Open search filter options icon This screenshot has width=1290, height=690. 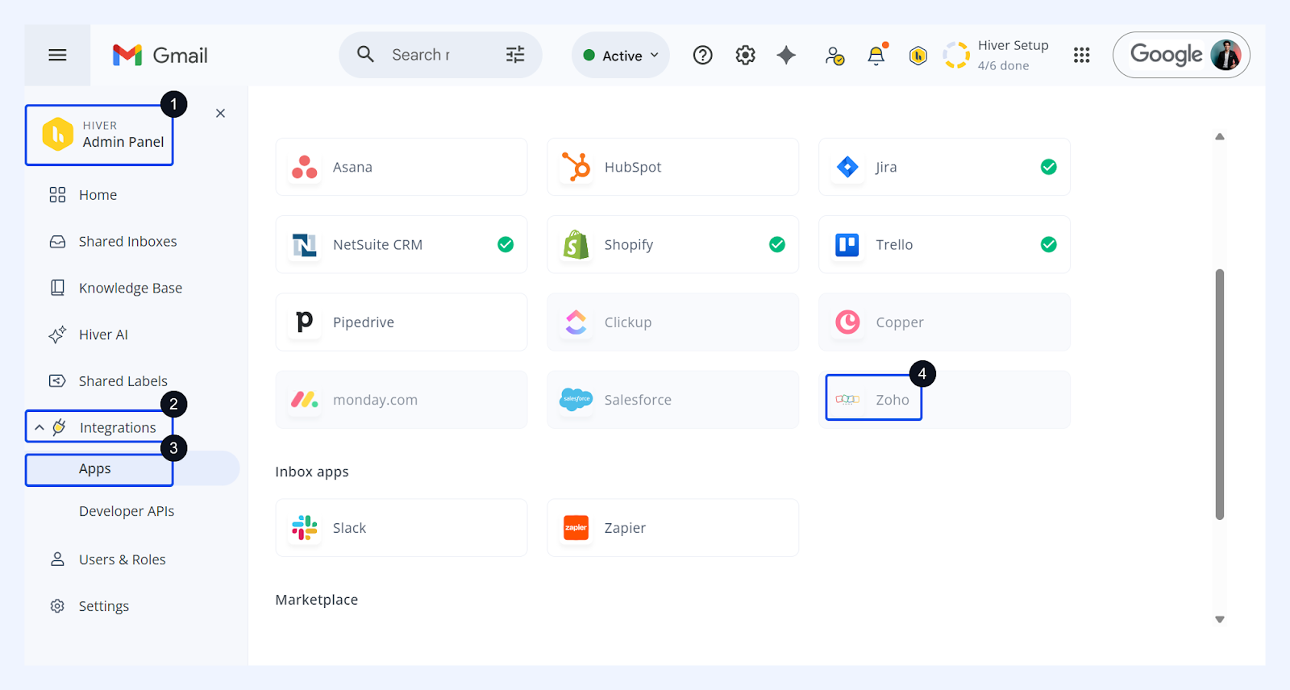click(x=515, y=55)
